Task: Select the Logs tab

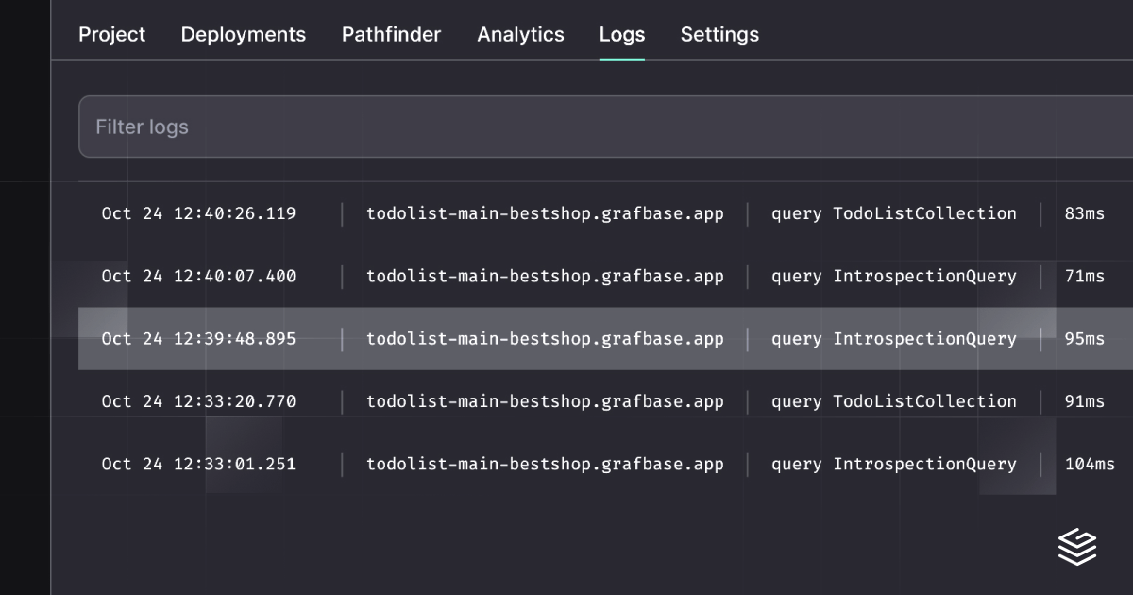Action: [622, 35]
